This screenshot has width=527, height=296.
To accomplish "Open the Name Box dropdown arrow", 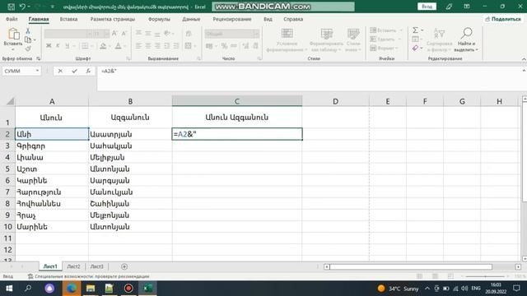I will click(37, 71).
